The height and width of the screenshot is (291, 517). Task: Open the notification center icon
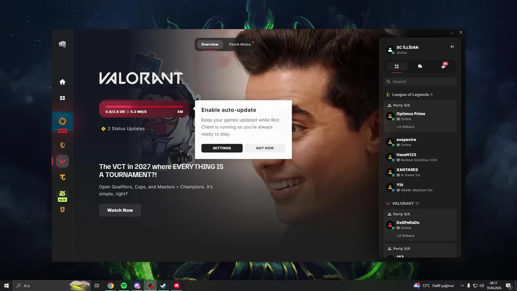509,285
